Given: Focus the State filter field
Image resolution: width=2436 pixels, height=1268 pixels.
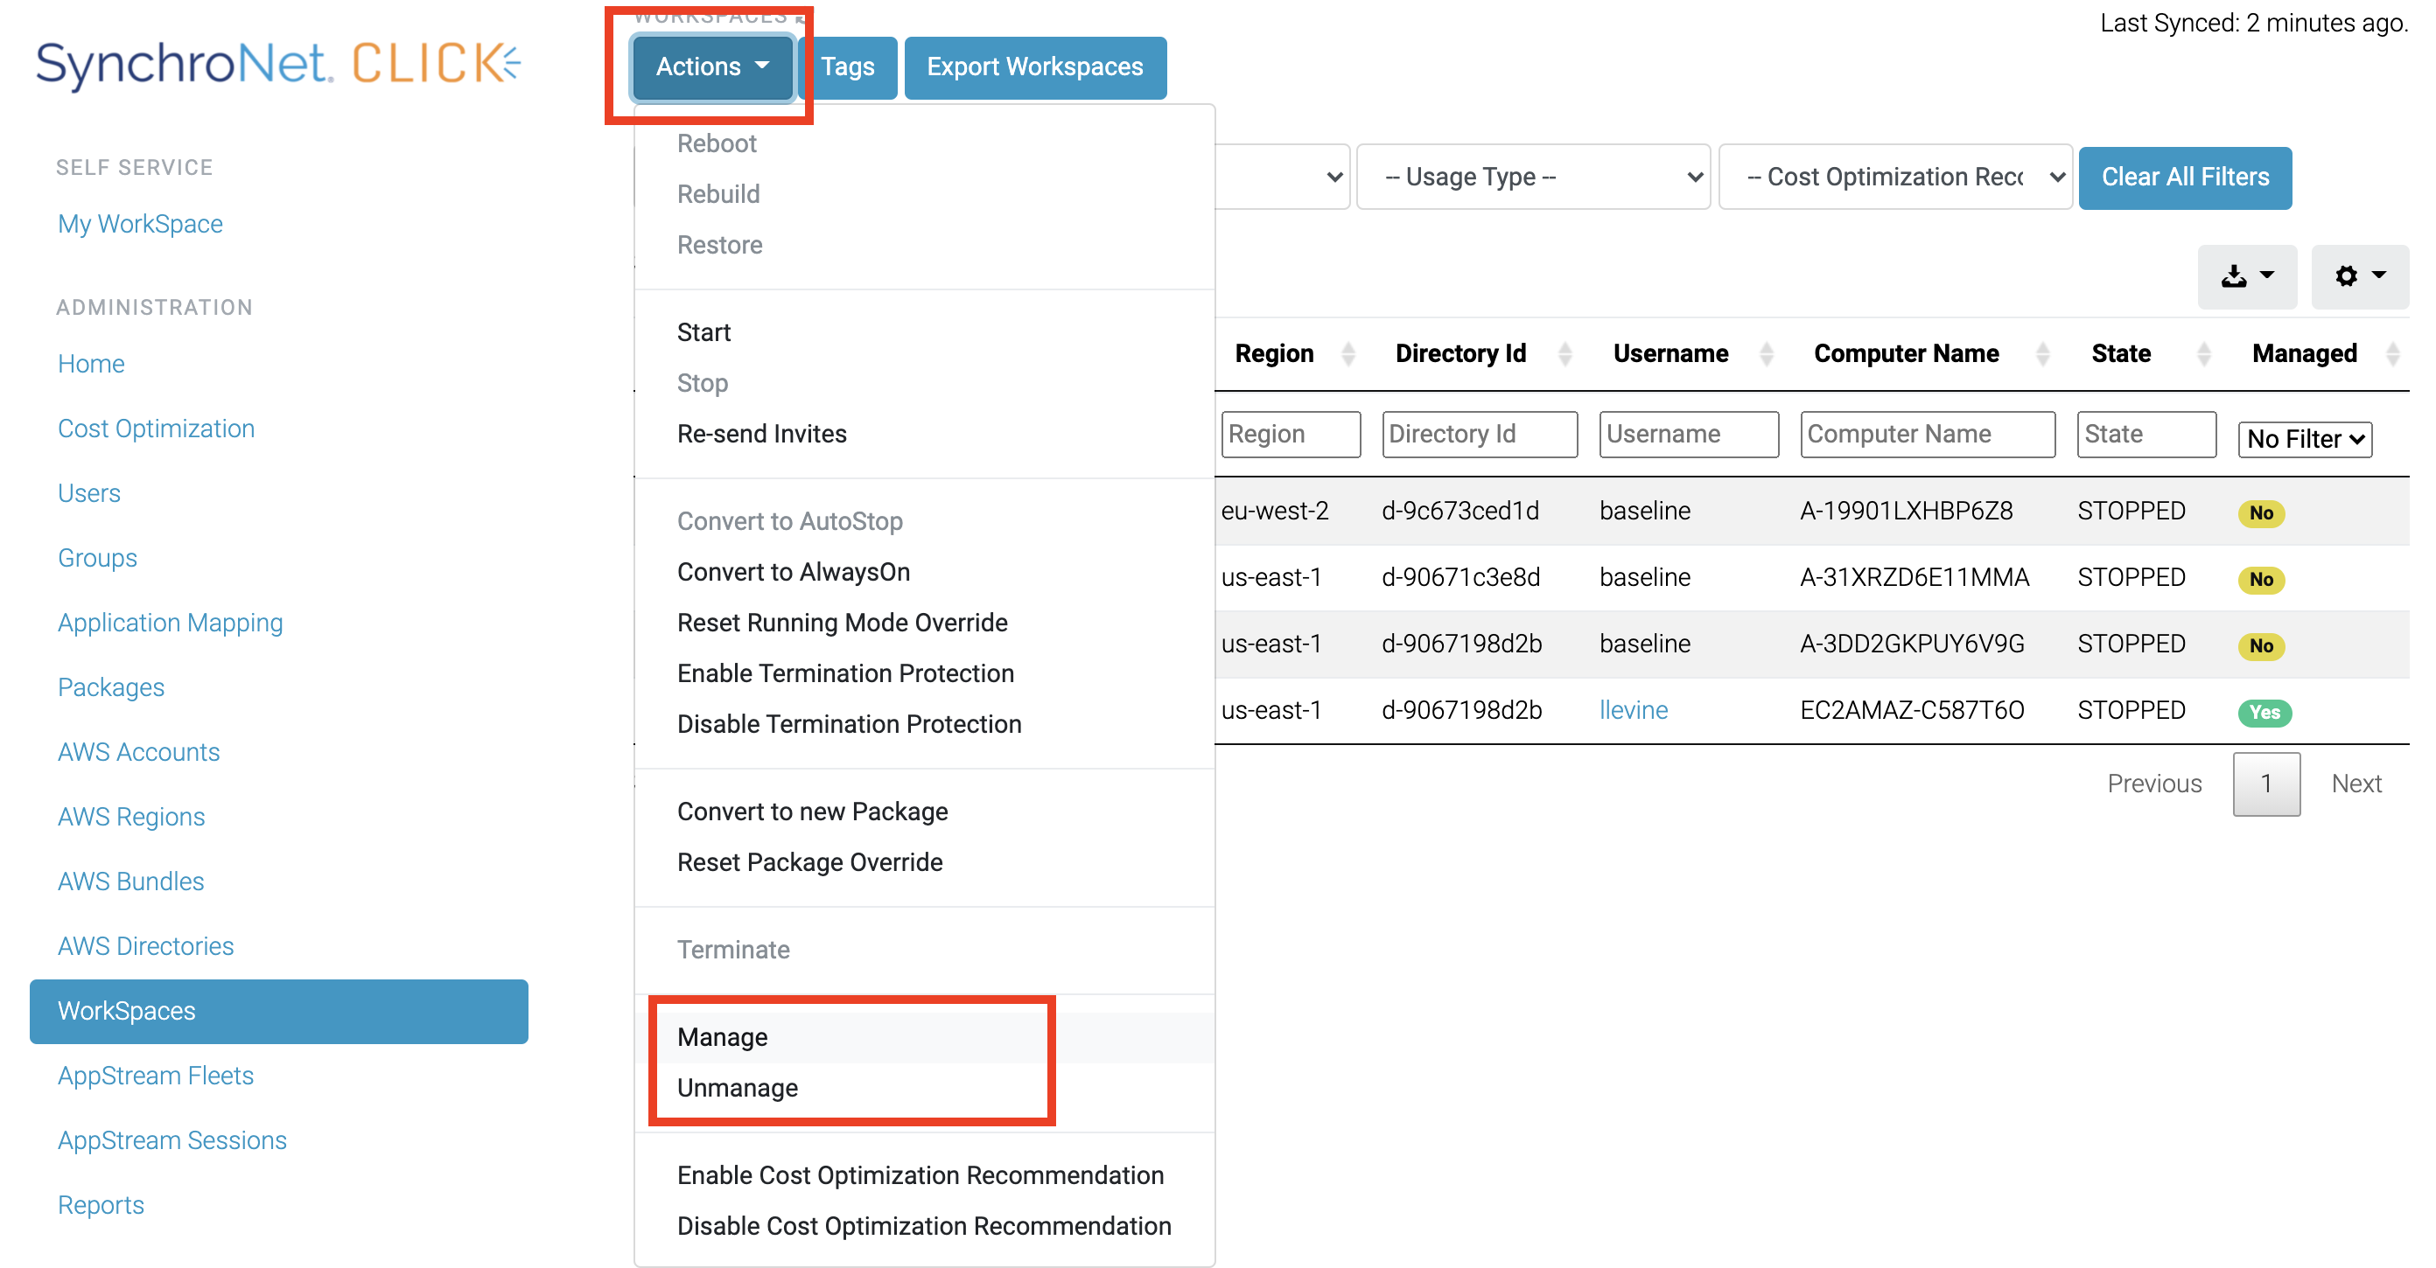Looking at the screenshot, I should point(2145,434).
